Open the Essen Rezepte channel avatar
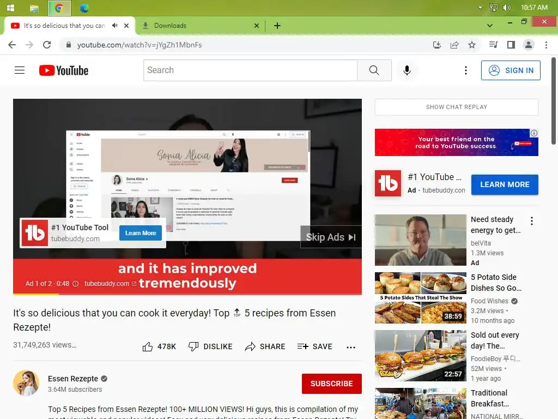Image resolution: width=558 pixels, height=419 pixels. click(26, 383)
